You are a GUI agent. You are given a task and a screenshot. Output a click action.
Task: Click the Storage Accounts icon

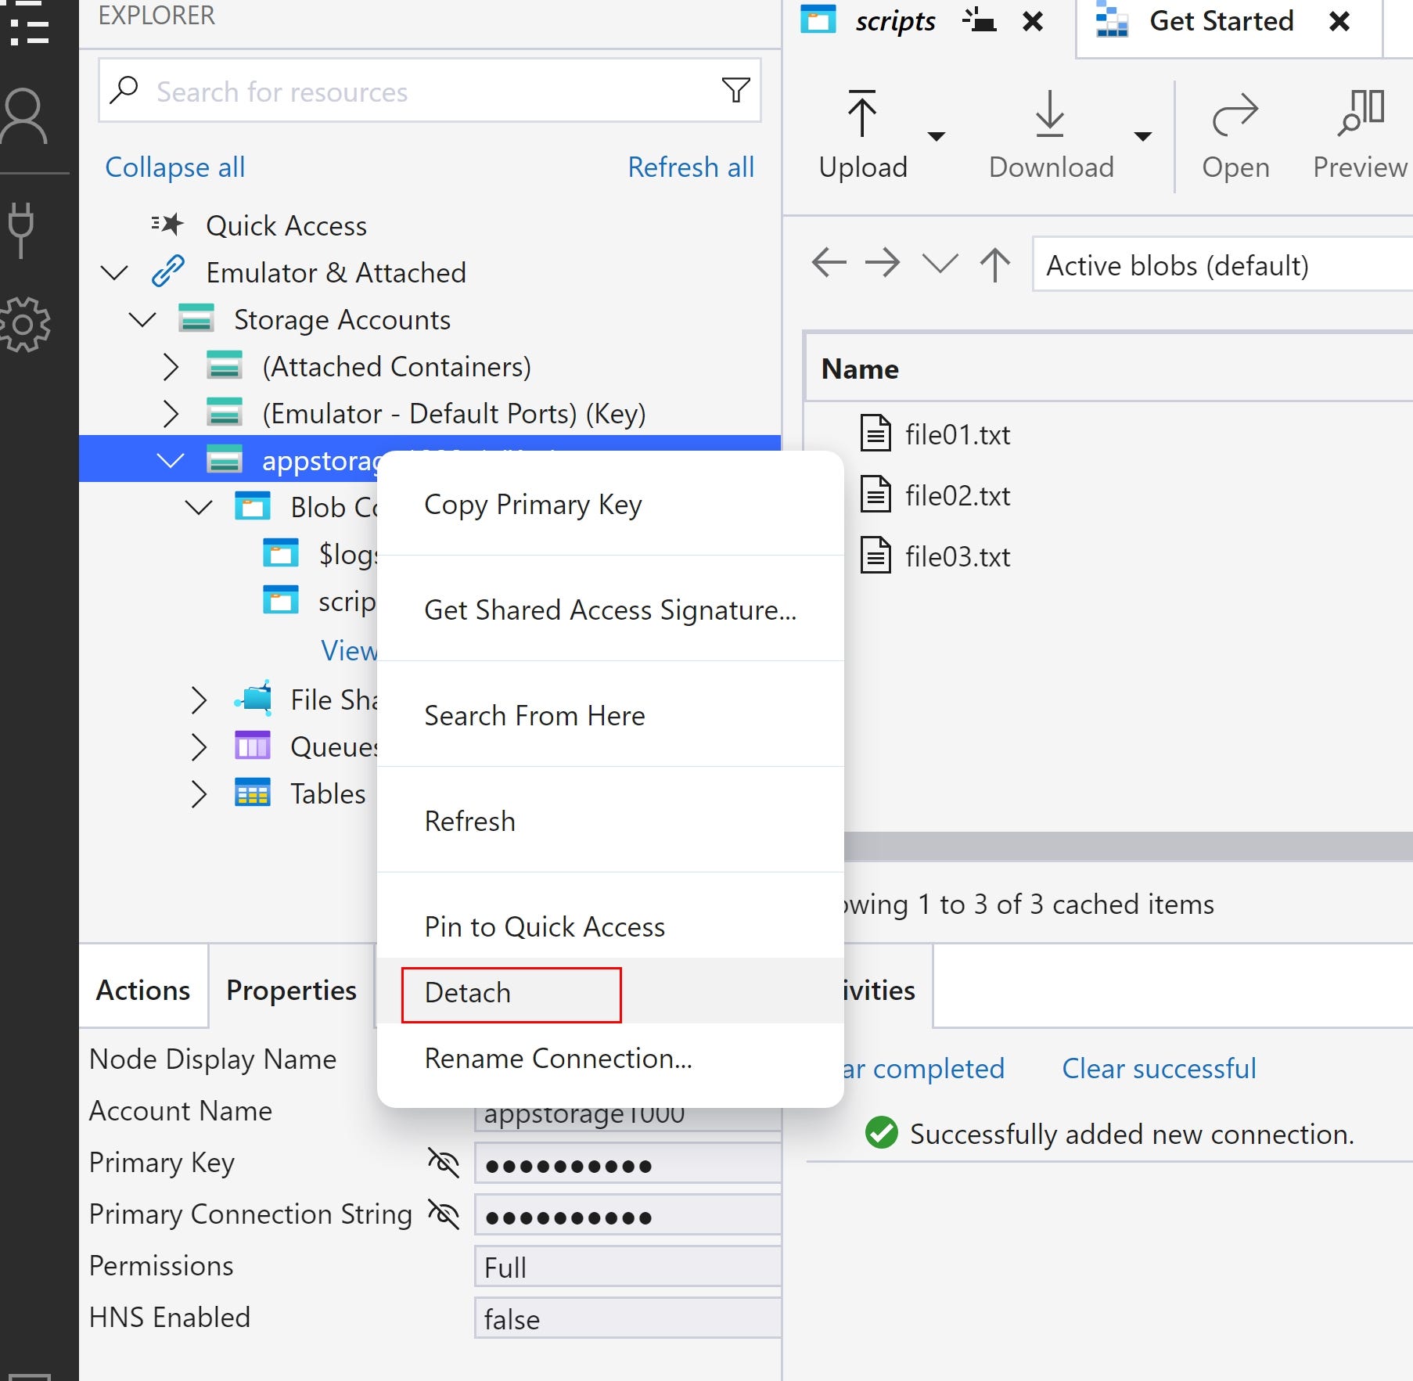196,318
